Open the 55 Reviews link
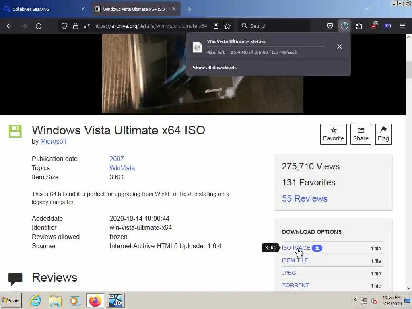Viewport: 412px width, 309px height. point(305,198)
